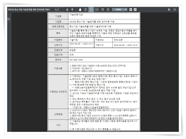Screen dimensions: 186x139
Task: Click the 사업명 label cell
Action: 58,21
